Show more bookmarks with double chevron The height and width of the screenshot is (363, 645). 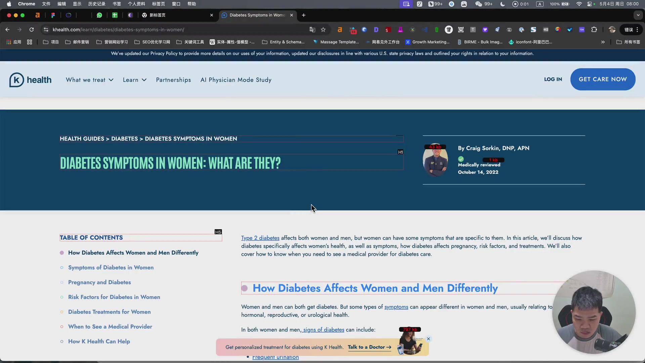tap(603, 42)
